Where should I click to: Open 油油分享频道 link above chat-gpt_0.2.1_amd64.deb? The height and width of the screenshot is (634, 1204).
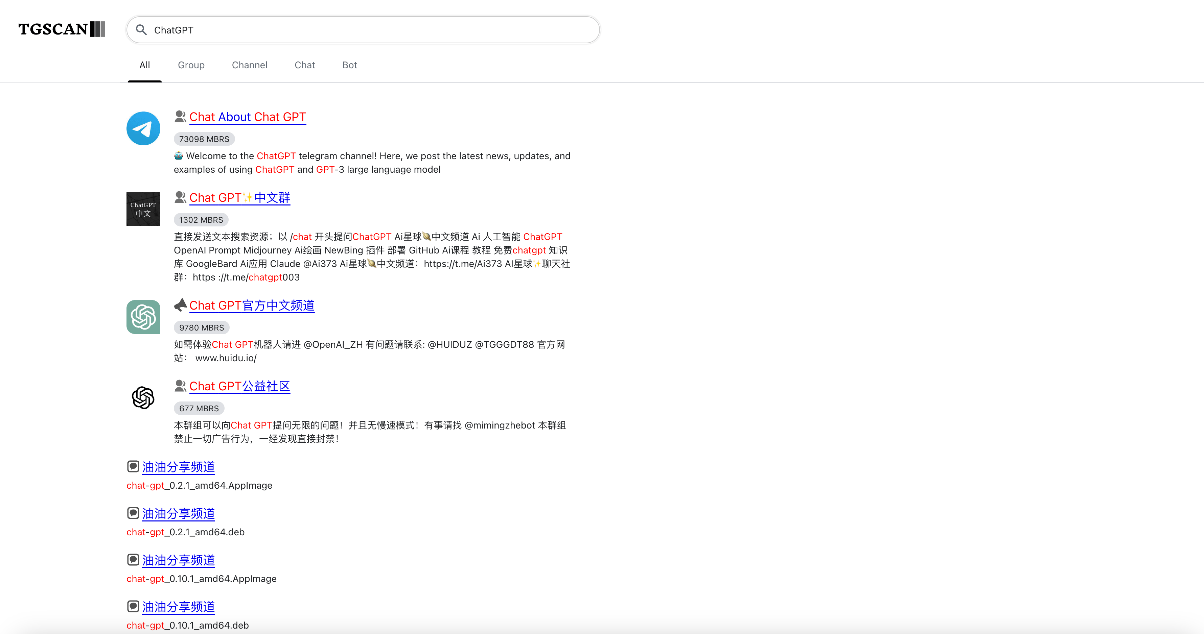tap(179, 514)
